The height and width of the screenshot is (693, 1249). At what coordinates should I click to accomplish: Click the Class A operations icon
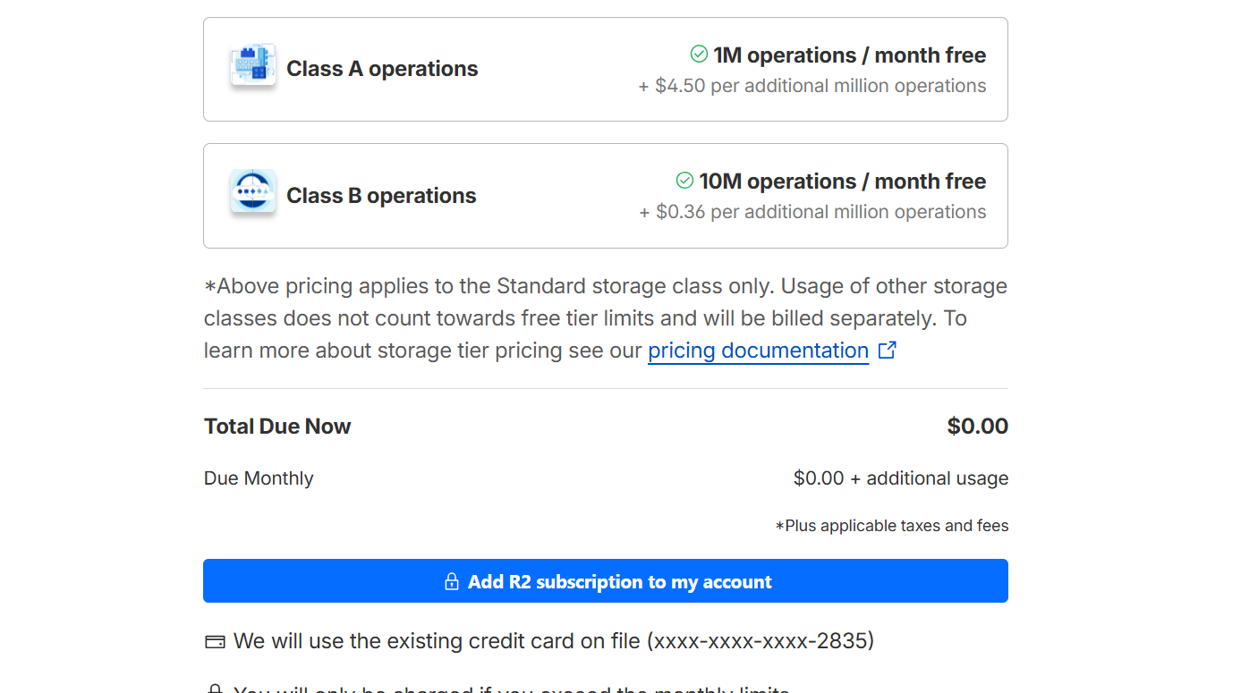[x=252, y=66]
